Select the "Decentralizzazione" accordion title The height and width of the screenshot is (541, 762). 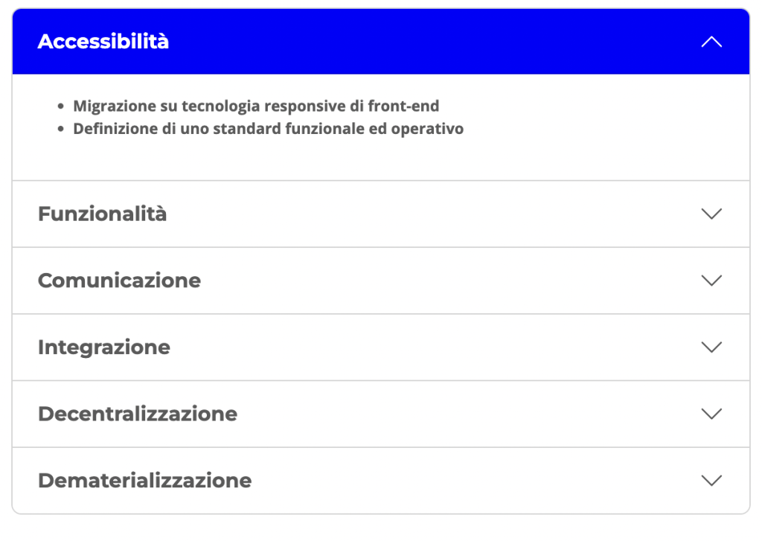click(138, 414)
